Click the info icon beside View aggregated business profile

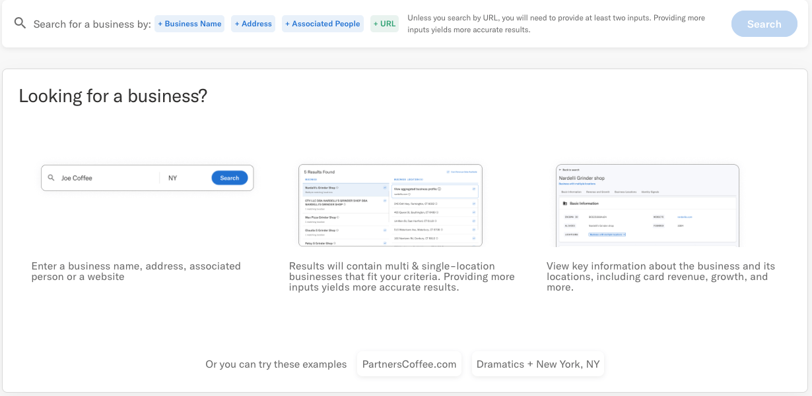[x=440, y=189]
